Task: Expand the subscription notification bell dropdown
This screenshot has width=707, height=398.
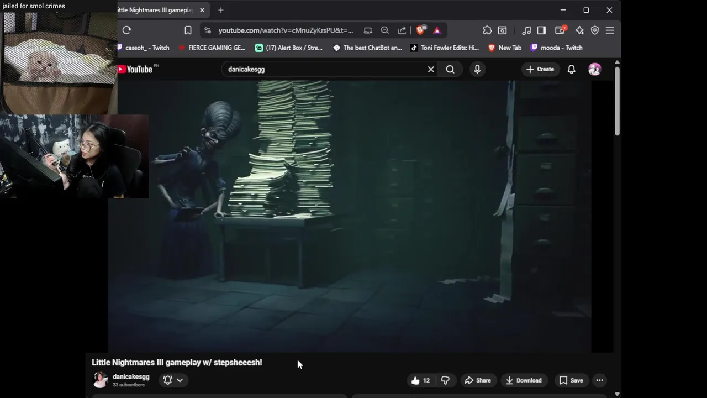Action: (173, 380)
